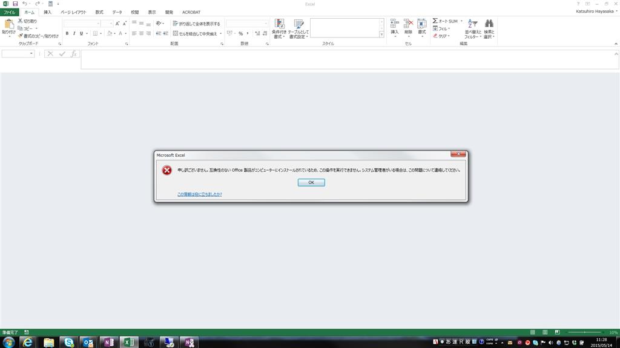Click the decrease font size icon
The image size is (620, 348).
pyautogui.click(x=125, y=24)
